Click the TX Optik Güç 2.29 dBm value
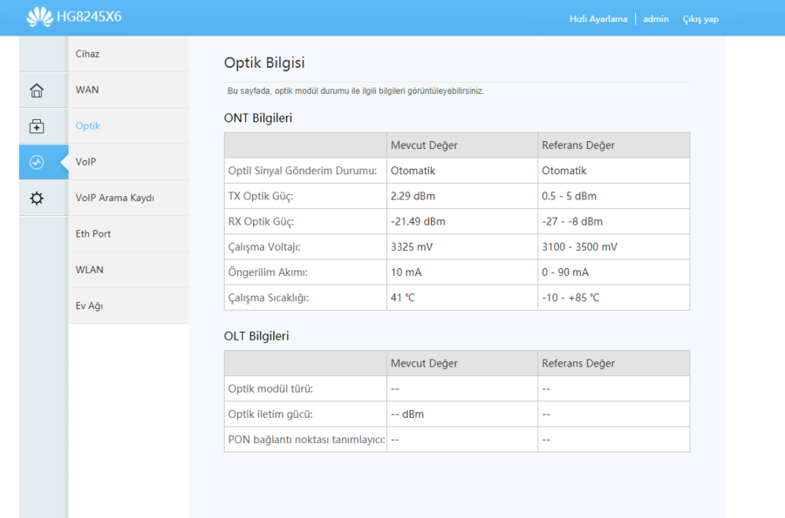 pyautogui.click(x=414, y=196)
